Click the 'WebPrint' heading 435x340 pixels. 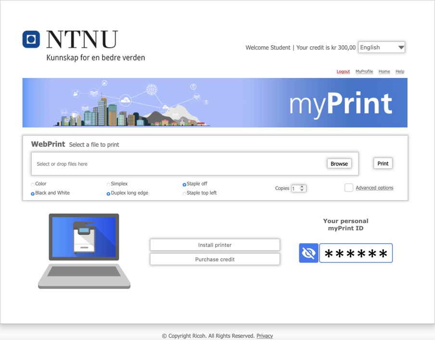pos(48,144)
